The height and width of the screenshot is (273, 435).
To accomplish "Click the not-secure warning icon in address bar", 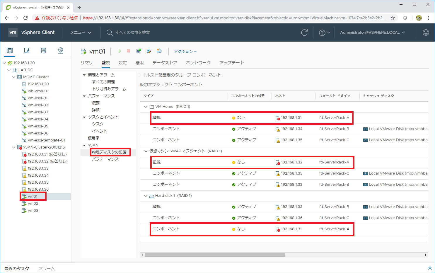I will pos(37,18).
